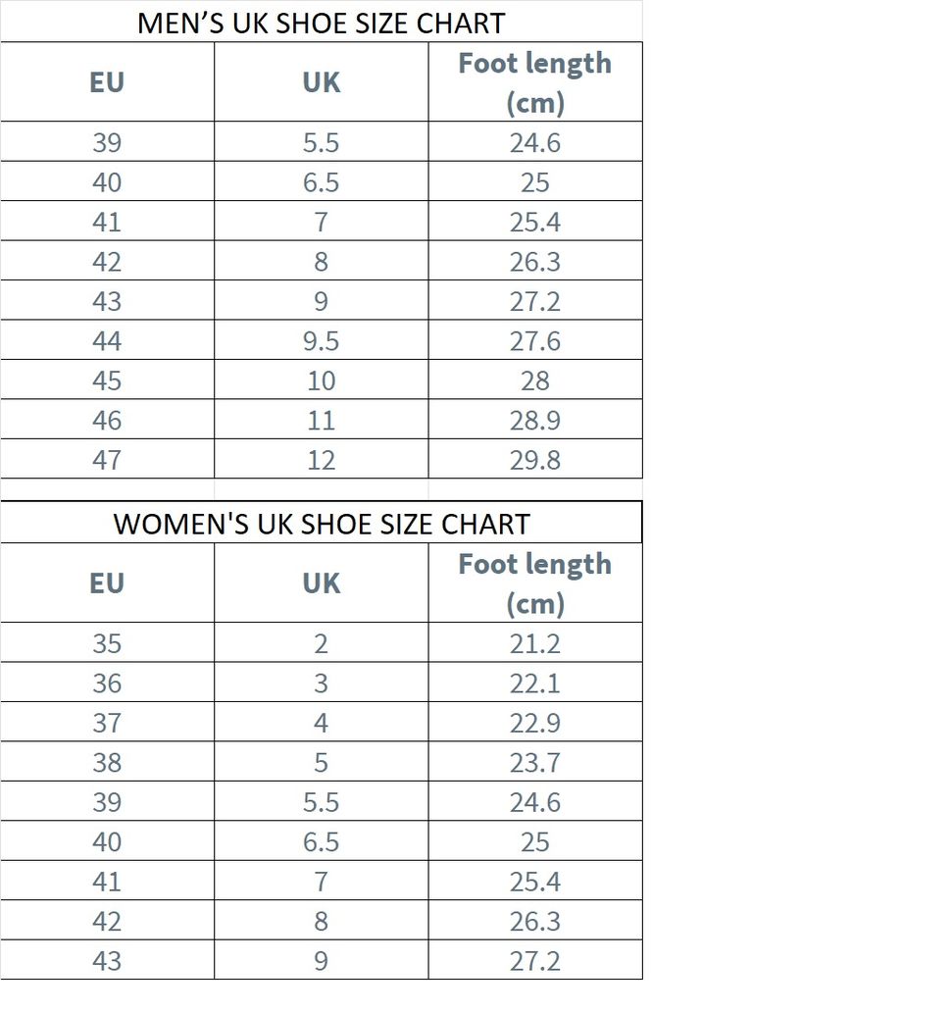The image size is (952, 1012).
Task: Select women's EU size 38 cell
Action: pos(107,762)
